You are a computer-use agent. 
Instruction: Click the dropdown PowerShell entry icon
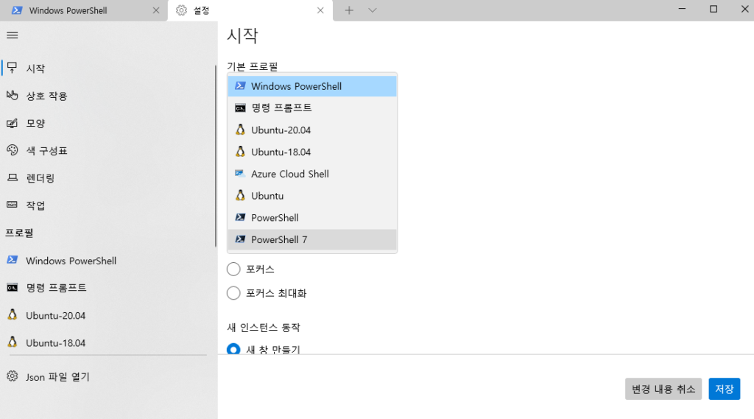[240, 217]
